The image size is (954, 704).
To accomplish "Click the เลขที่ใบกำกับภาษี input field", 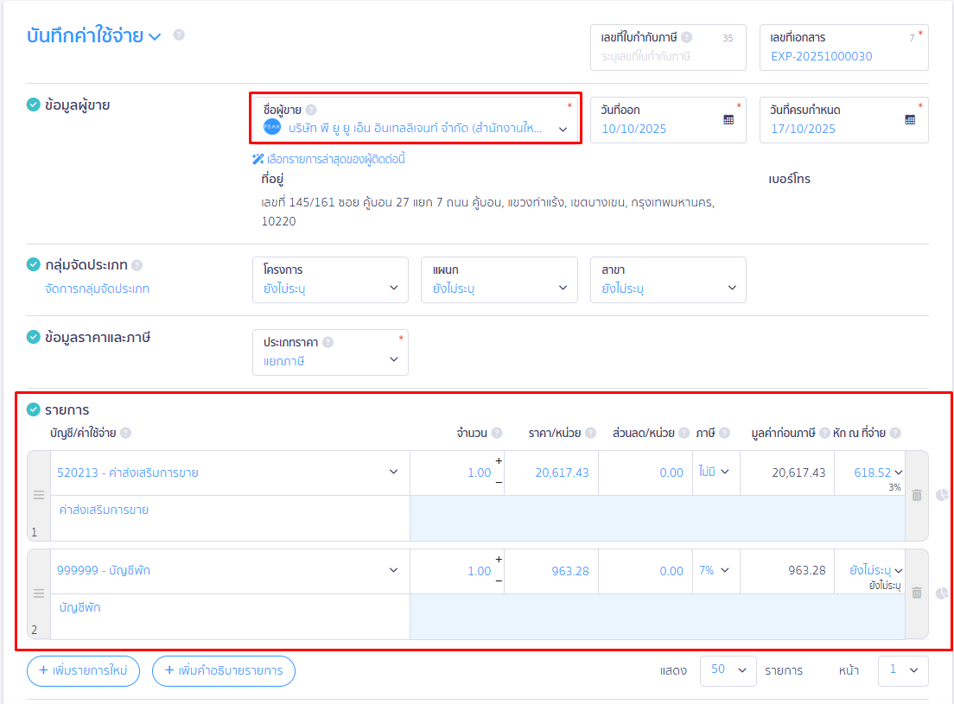I will 667,57.
